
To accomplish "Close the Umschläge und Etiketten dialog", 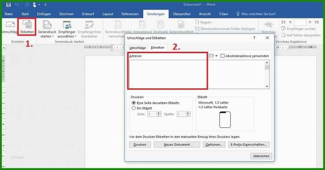I will pyautogui.click(x=267, y=38).
